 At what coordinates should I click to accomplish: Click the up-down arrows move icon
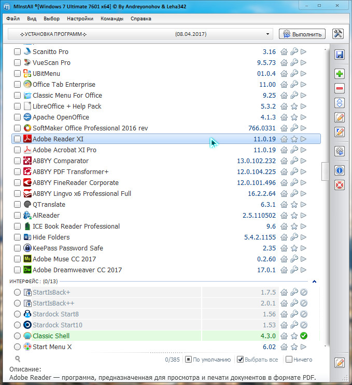coord(340,103)
